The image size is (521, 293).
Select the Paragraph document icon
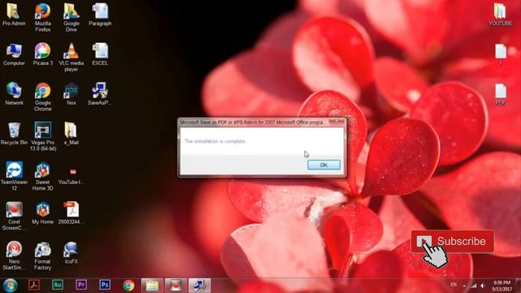(100, 15)
